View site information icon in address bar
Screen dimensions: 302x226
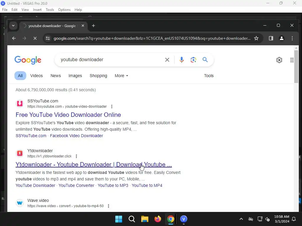click(48, 38)
